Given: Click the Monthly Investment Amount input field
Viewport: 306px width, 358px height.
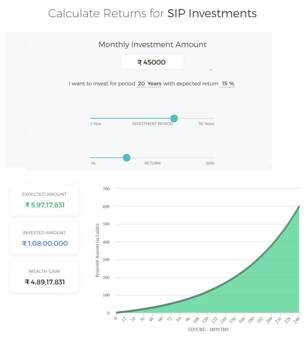Looking at the screenshot, I should pyautogui.click(x=152, y=62).
